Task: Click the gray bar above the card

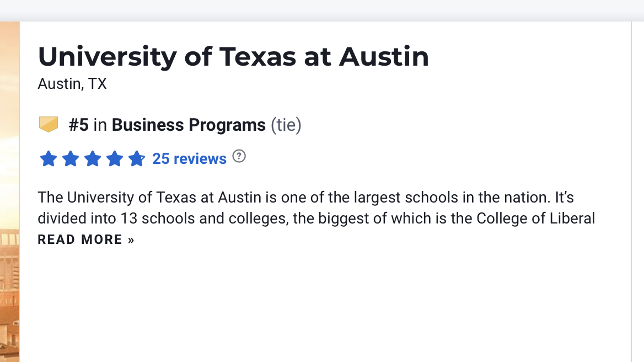Action: click(x=322, y=10)
